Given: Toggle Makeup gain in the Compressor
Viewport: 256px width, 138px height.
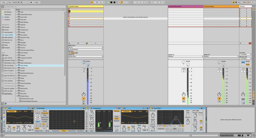Looking at the screenshot, I should (x=116, y=111).
